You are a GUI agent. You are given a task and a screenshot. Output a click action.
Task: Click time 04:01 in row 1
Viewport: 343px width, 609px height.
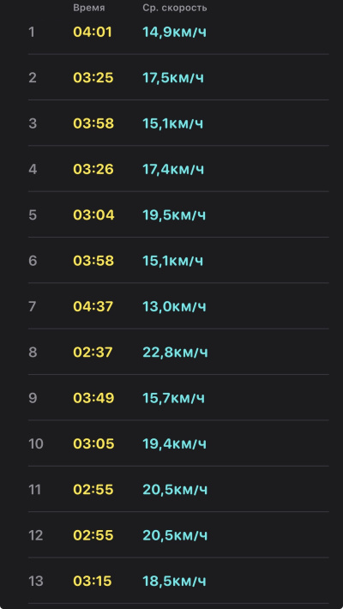93,32
